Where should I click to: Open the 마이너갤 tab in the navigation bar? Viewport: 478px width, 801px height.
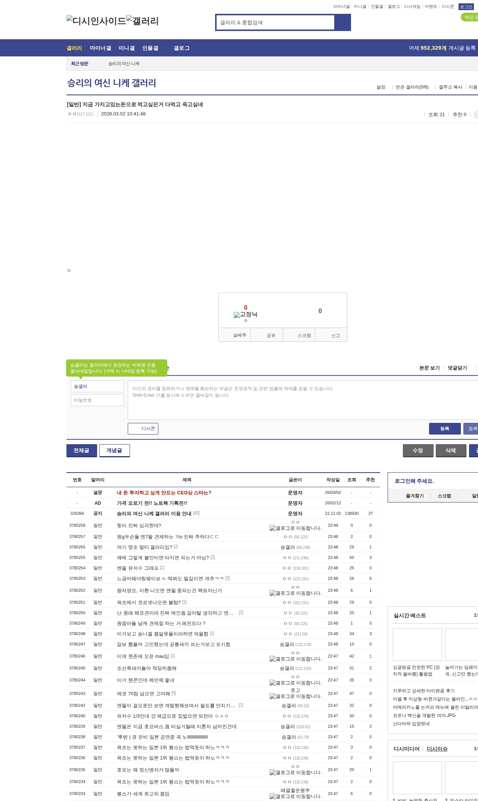click(100, 48)
